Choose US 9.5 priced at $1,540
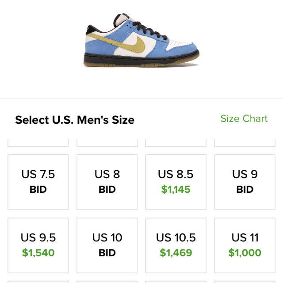The image size is (283, 283). pyautogui.click(x=38, y=245)
